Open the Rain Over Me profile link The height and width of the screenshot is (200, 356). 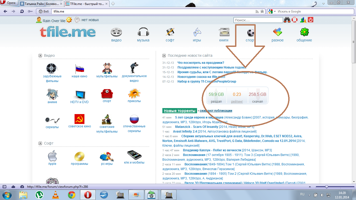coord(54,21)
